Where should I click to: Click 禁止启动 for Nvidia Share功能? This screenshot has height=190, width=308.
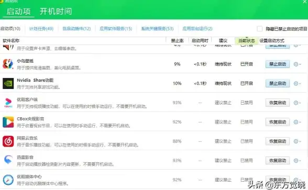click(278, 83)
